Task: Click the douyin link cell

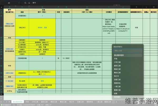Action: 123,27
